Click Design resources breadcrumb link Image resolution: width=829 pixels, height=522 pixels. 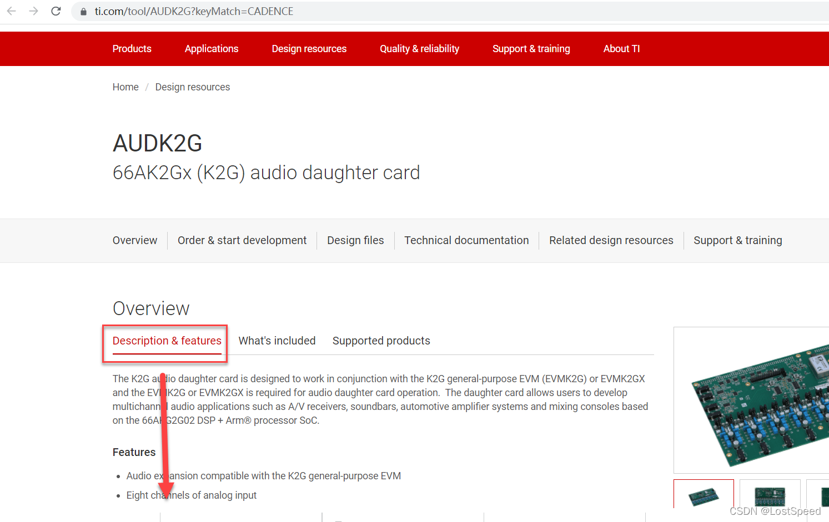point(192,87)
